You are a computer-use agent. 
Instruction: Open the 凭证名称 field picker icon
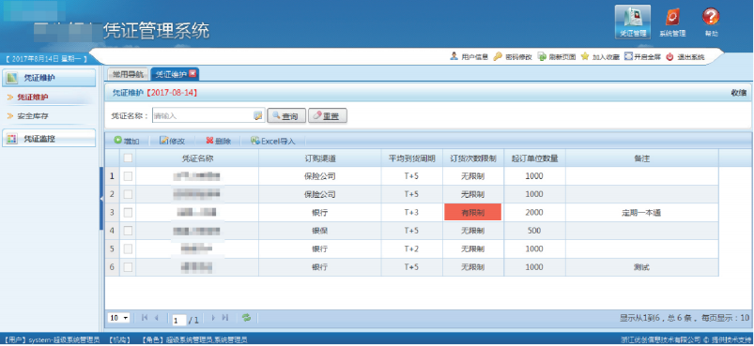[x=258, y=115]
